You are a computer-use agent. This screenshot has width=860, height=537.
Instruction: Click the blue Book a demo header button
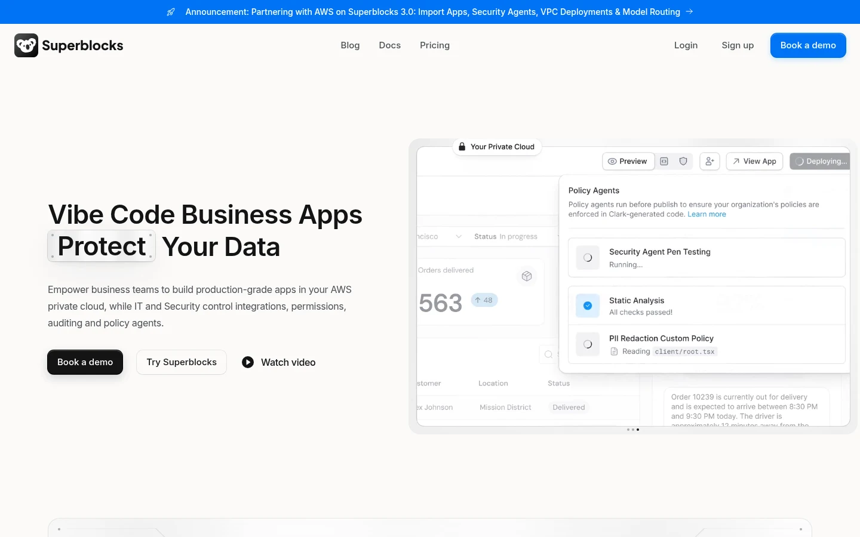pos(808,45)
